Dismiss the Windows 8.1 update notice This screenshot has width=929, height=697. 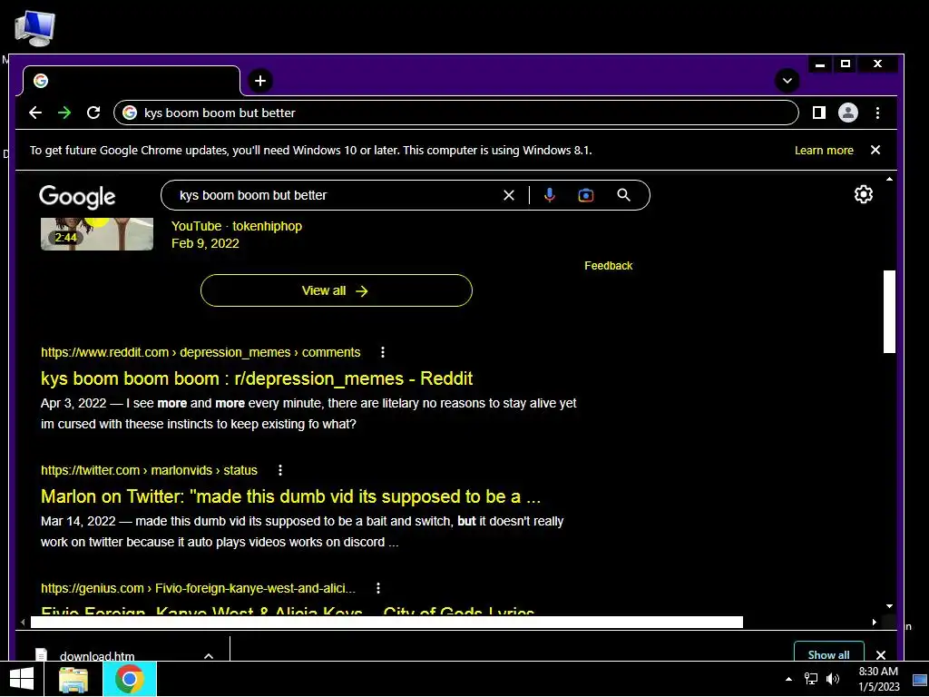(875, 150)
